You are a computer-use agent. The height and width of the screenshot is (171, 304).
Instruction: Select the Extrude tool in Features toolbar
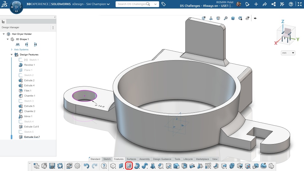point(113,166)
